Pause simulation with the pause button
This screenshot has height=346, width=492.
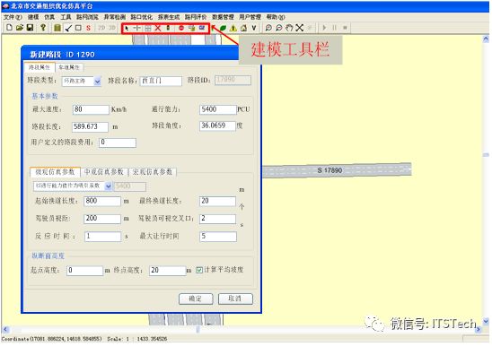coord(335,28)
